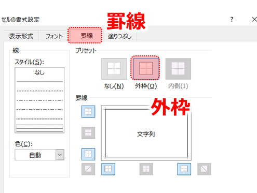Switch to the フォント tab
The height and width of the screenshot is (193, 257).
point(54,36)
